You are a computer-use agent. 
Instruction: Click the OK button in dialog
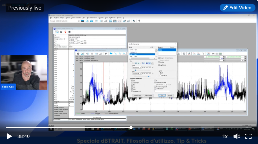[x=162, y=95]
